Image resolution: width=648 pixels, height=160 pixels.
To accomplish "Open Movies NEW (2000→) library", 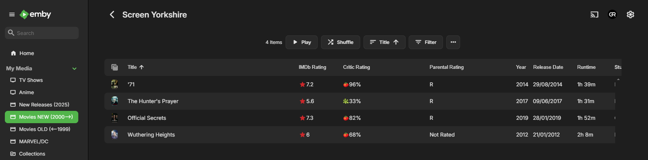I will click(42, 117).
